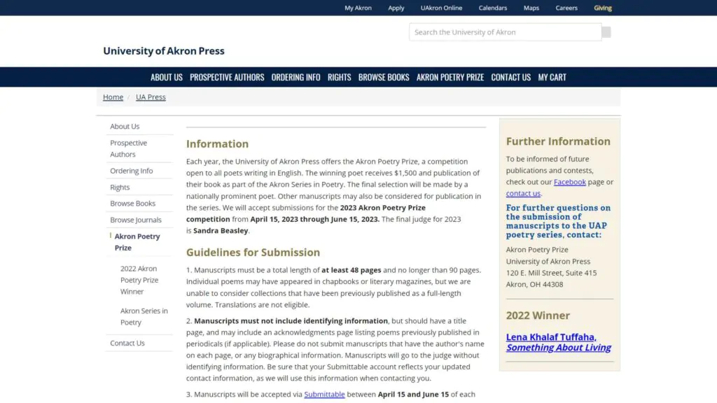This screenshot has width=717, height=403.
Task: Click the UAkron Online top link
Action: [441, 8]
